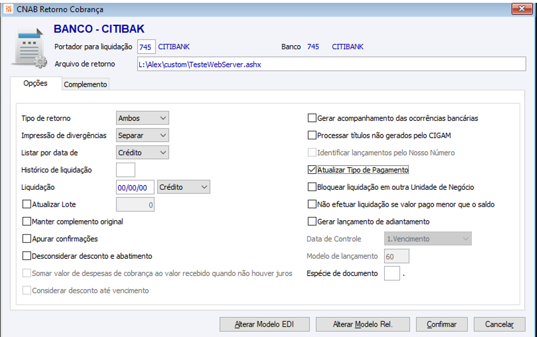Switch to the Opções tab
Viewport: 537px width, 337px height.
35,83
